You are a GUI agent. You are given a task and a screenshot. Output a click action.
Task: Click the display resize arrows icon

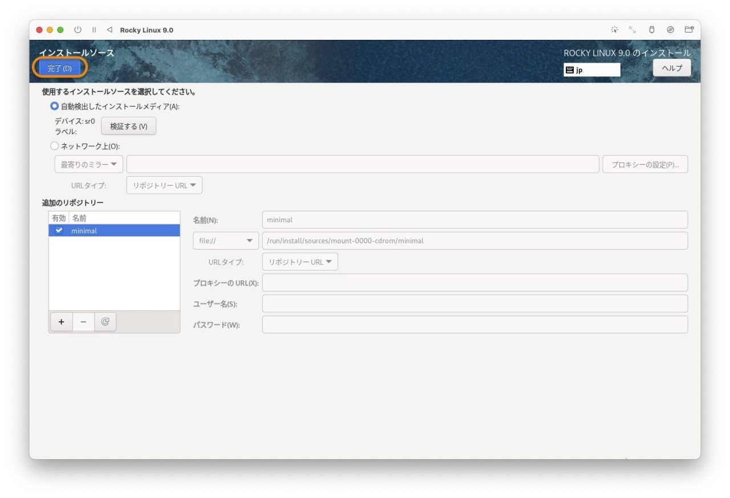(x=633, y=30)
